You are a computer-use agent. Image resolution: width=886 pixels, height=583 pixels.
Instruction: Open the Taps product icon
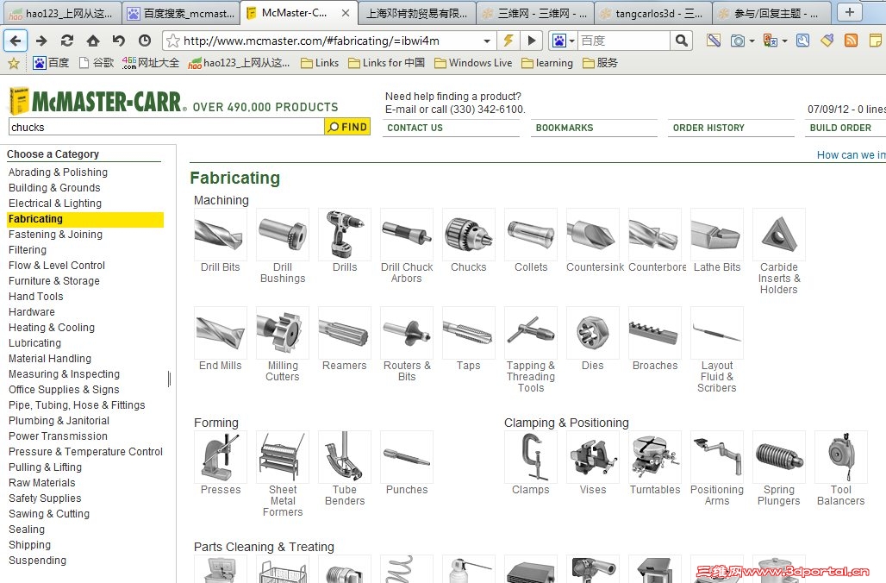click(x=469, y=333)
